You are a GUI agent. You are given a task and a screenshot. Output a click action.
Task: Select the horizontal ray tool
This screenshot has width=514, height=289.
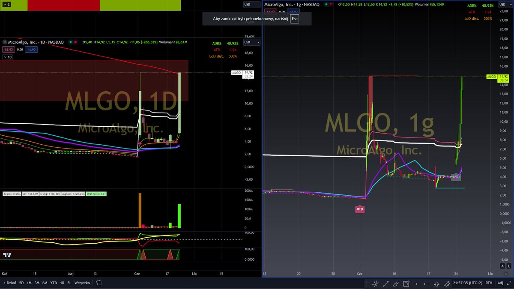[427, 283]
